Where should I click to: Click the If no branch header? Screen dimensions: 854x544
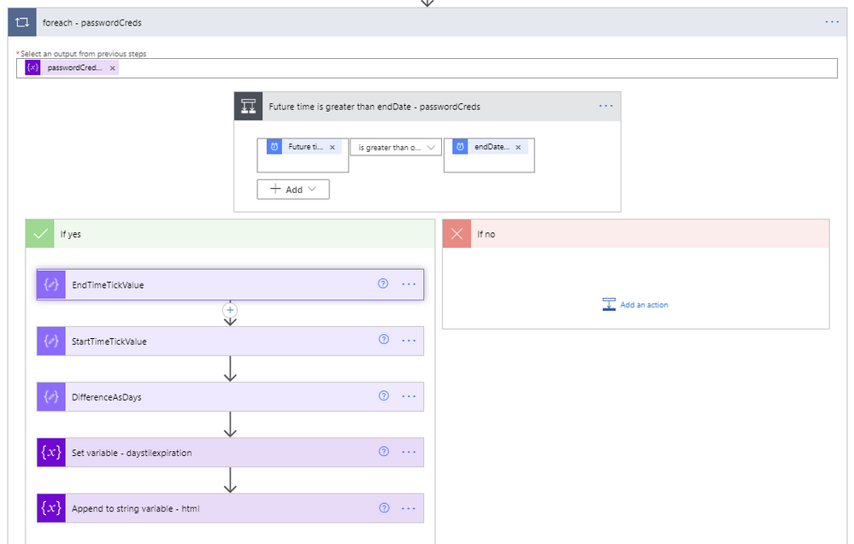click(x=636, y=234)
